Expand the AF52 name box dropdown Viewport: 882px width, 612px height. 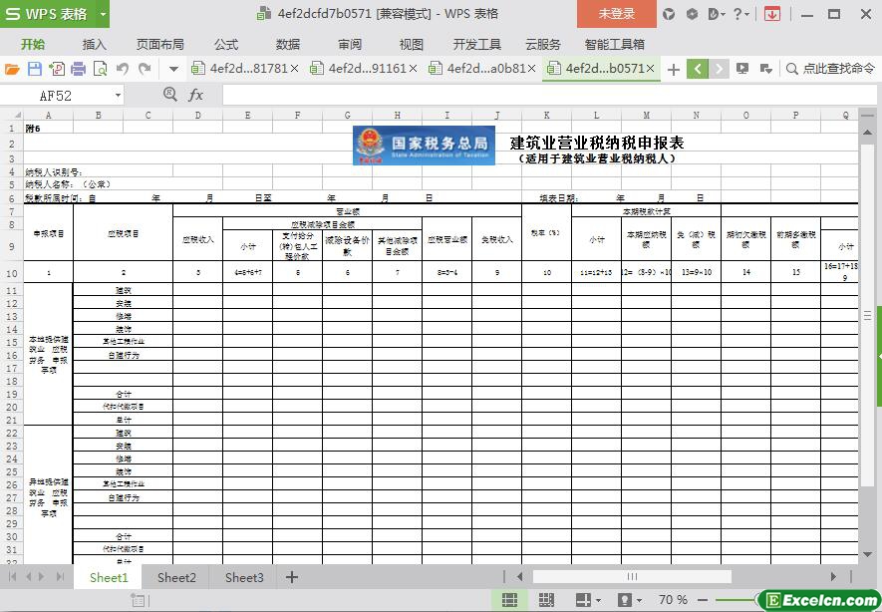[x=118, y=96]
